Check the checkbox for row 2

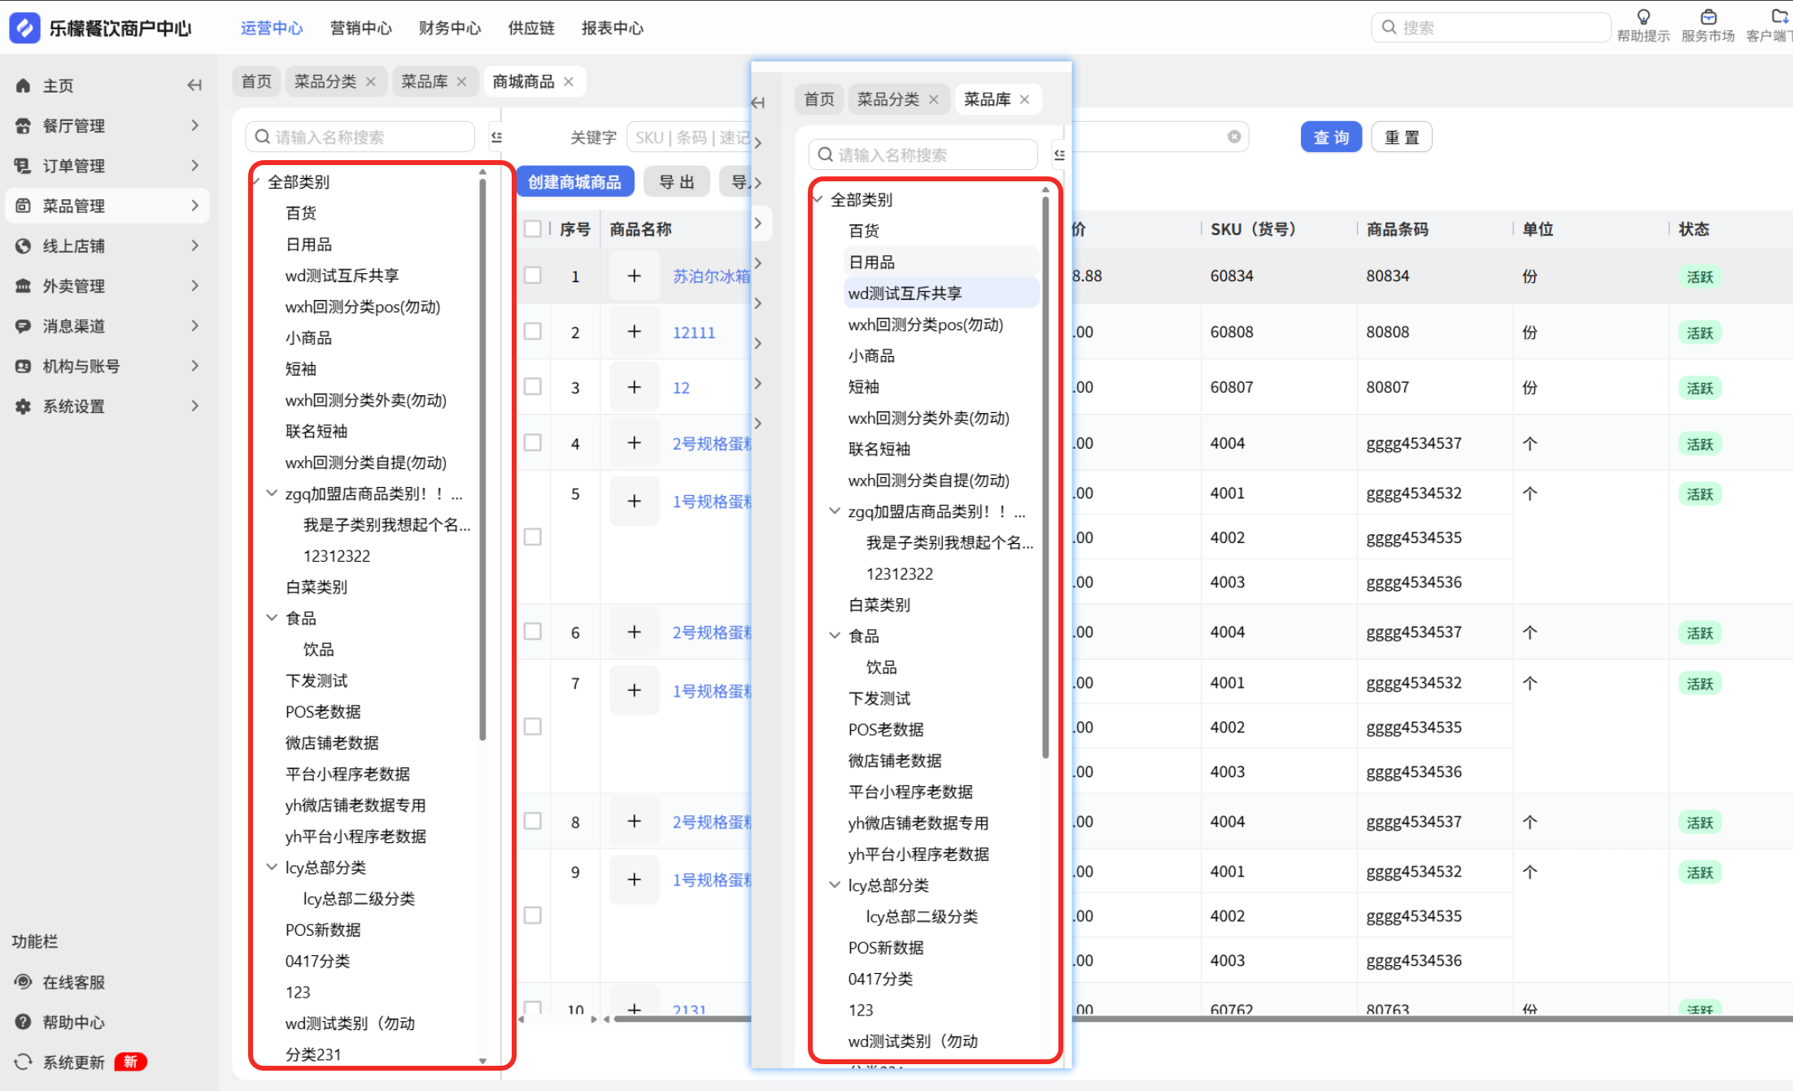point(533,332)
